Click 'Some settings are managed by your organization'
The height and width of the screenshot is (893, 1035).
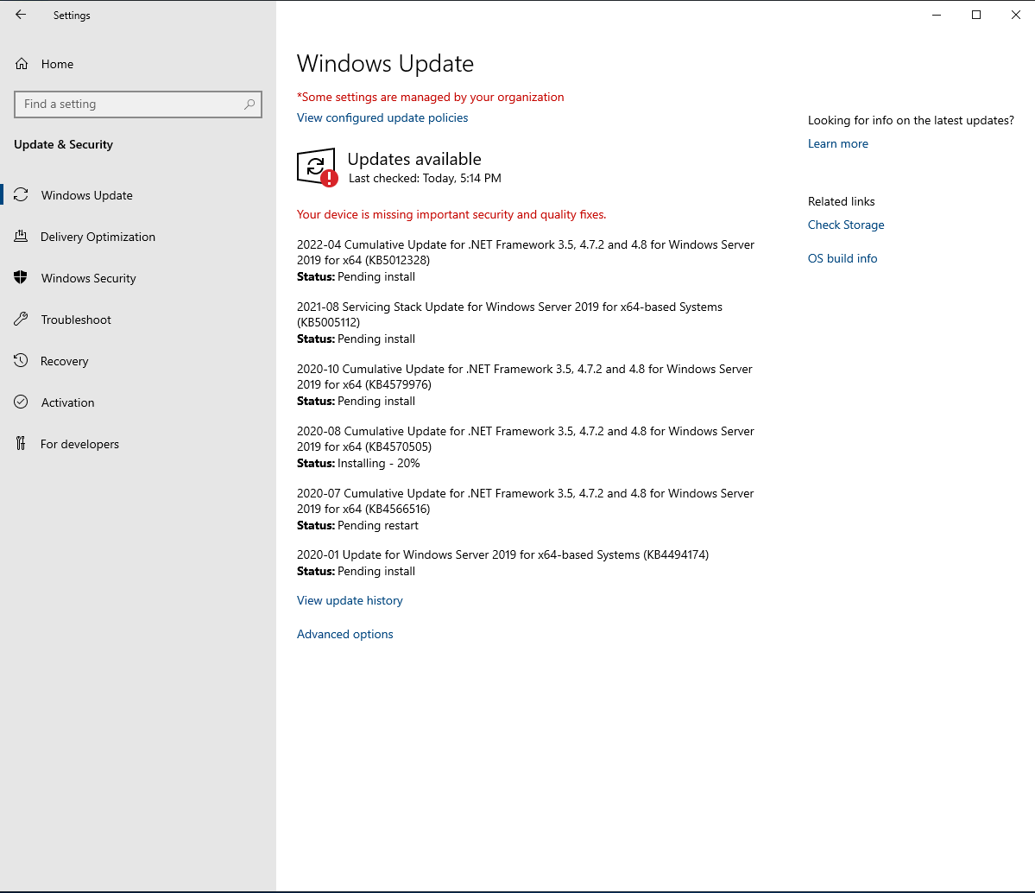tap(431, 97)
